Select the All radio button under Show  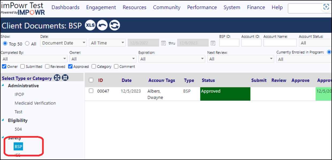point(27,44)
